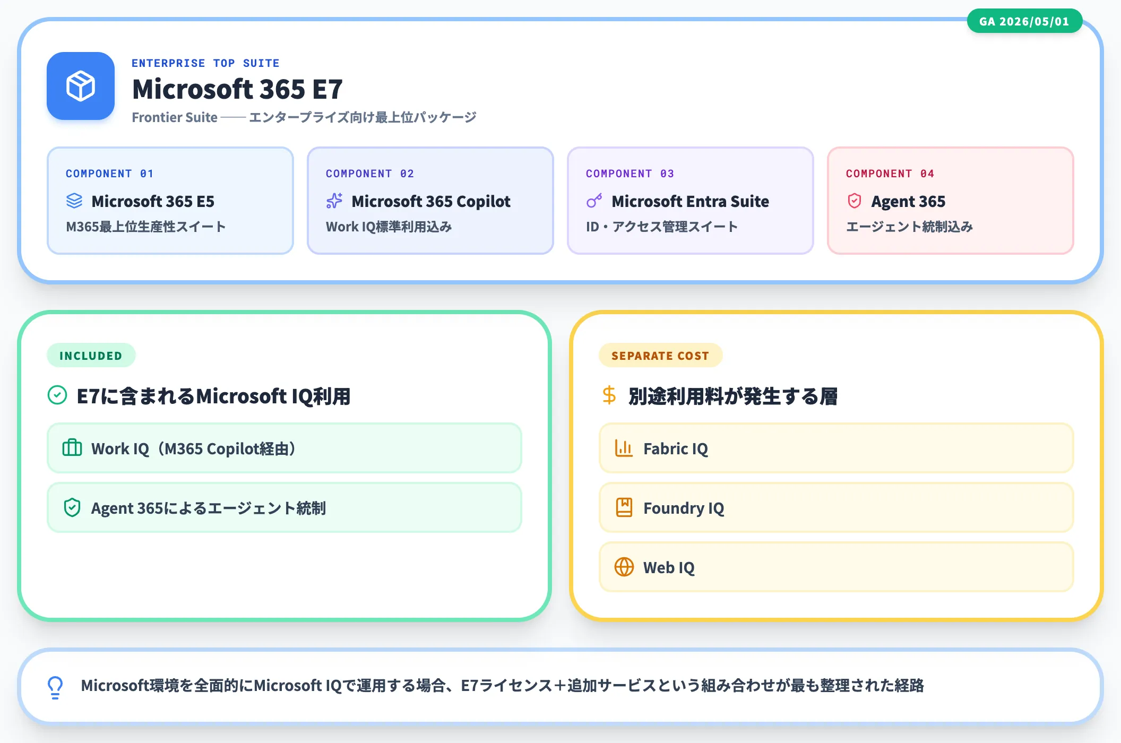The image size is (1121, 743).
Task: Click the bottom note about E7ライセンス＋追加サービス
Action: (503, 686)
